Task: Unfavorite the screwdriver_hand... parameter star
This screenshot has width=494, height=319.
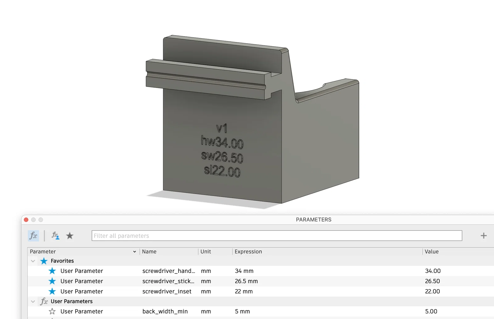Action: click(52, 271)
